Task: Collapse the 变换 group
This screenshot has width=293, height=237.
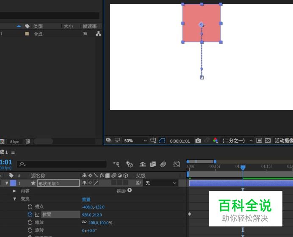Action: (x=14, y=199)
